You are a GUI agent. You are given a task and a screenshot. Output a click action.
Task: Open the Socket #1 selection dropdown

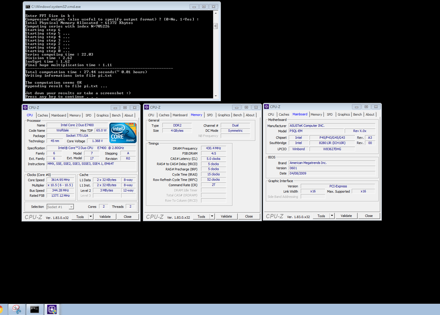pos(71,207)
